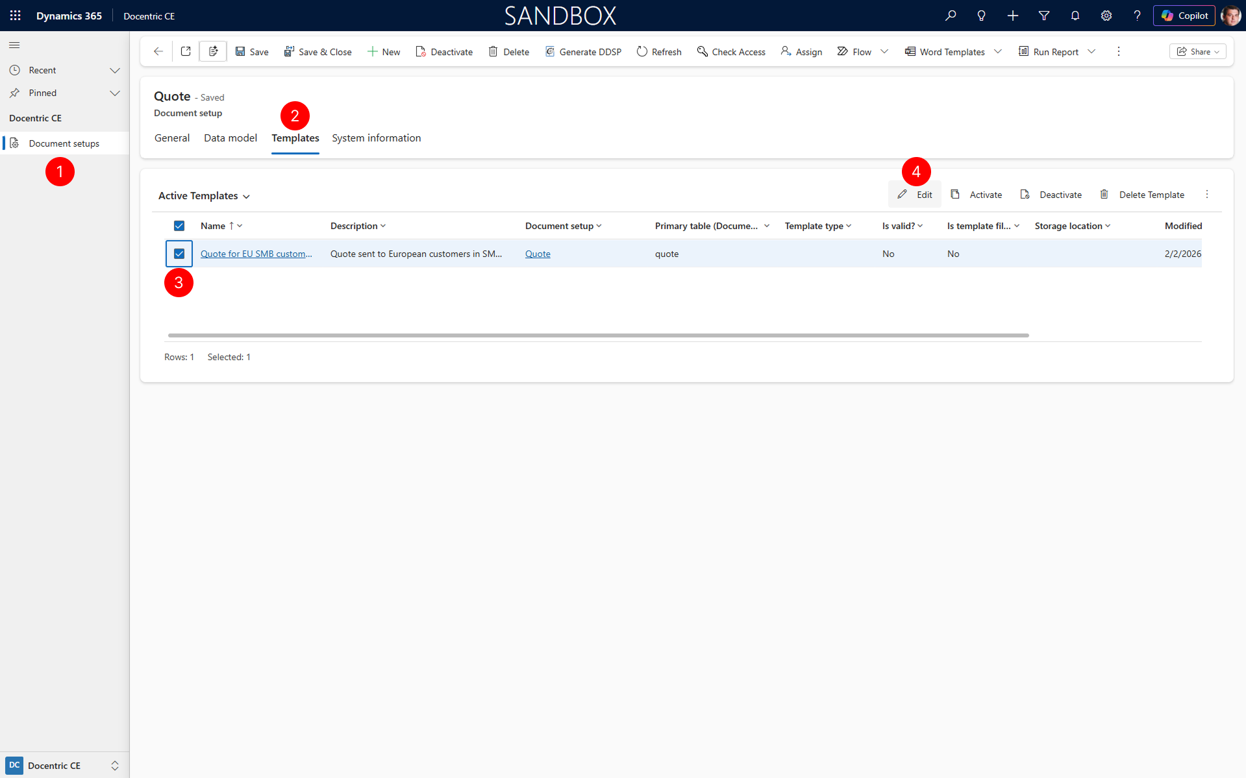
Task: Delete the document setup record
Action: pos(509,52)
